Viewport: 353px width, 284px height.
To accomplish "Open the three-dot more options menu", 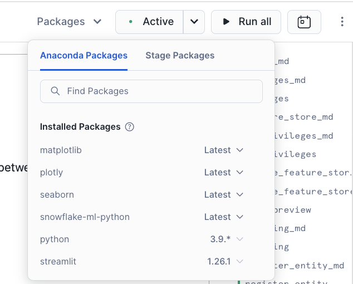I will 342,22.
